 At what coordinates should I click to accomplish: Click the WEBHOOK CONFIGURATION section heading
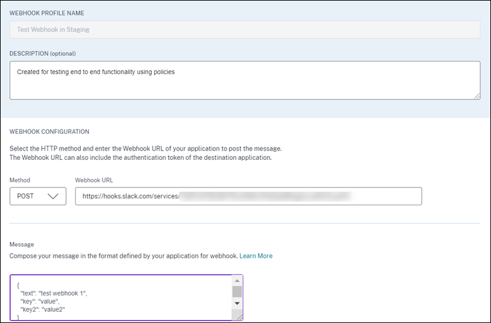(x=49, y=131)
